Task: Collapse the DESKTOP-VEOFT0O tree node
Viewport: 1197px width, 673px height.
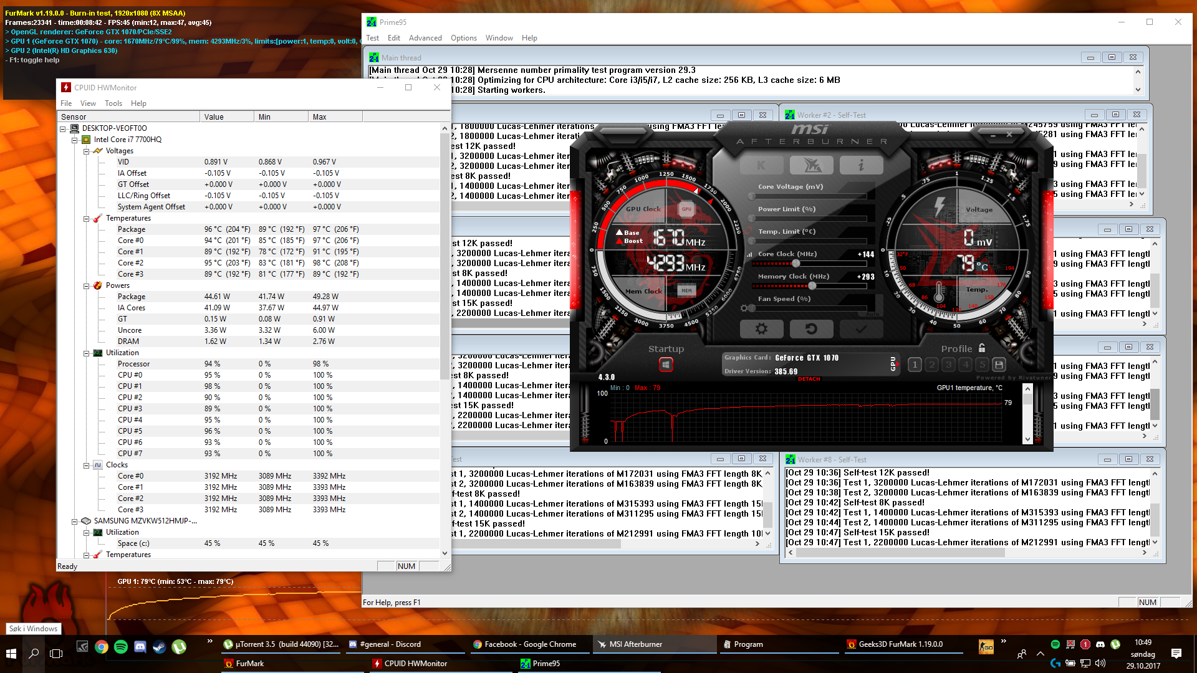Action: (63, 128)
